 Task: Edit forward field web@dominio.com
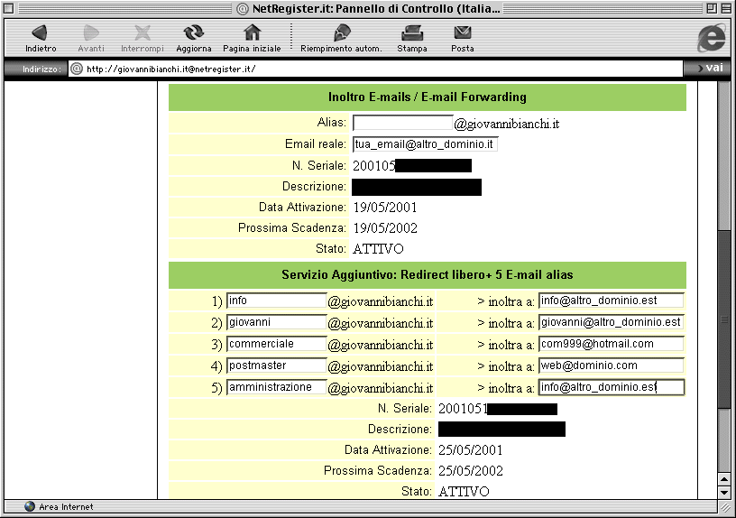[x=612, y=365]
